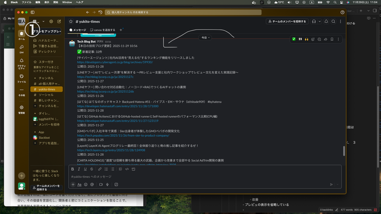Open the tech.layerx.co.jp entry link
The width and height of the screenshot is (381, 214).
[x=111, y=150]
